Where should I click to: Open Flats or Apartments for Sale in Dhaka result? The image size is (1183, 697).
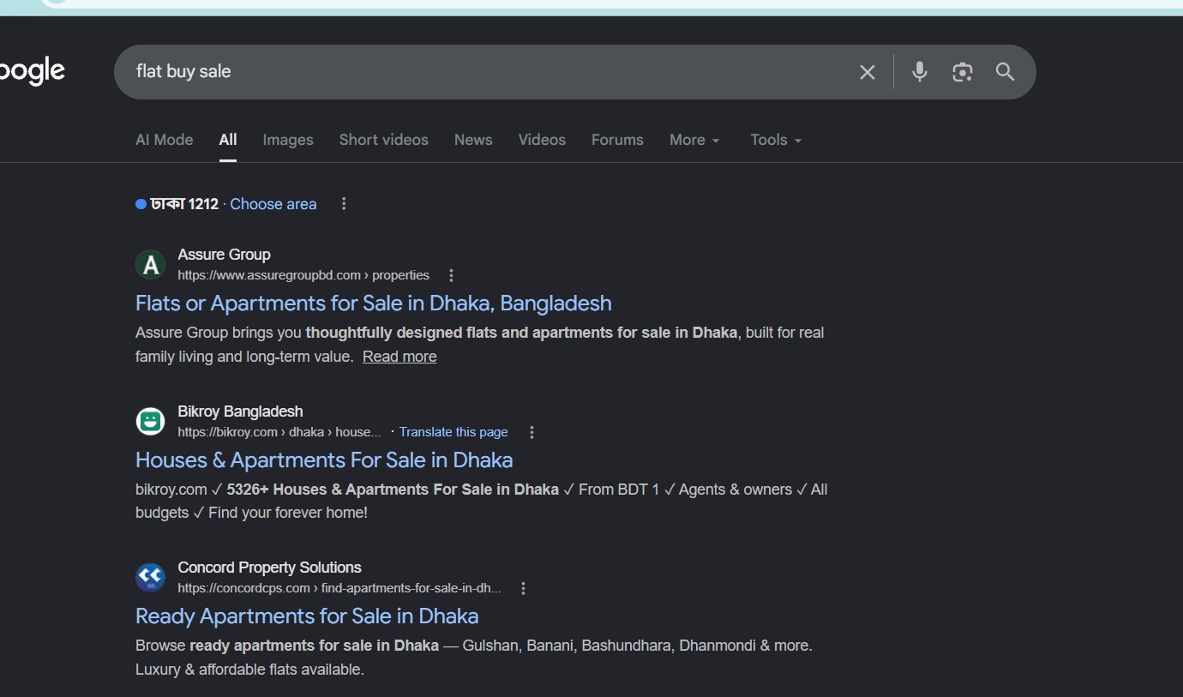(x=374, y=303)
